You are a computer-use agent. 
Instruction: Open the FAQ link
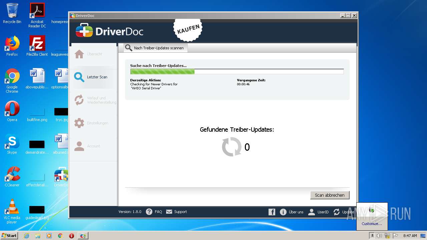coord(154,212)
